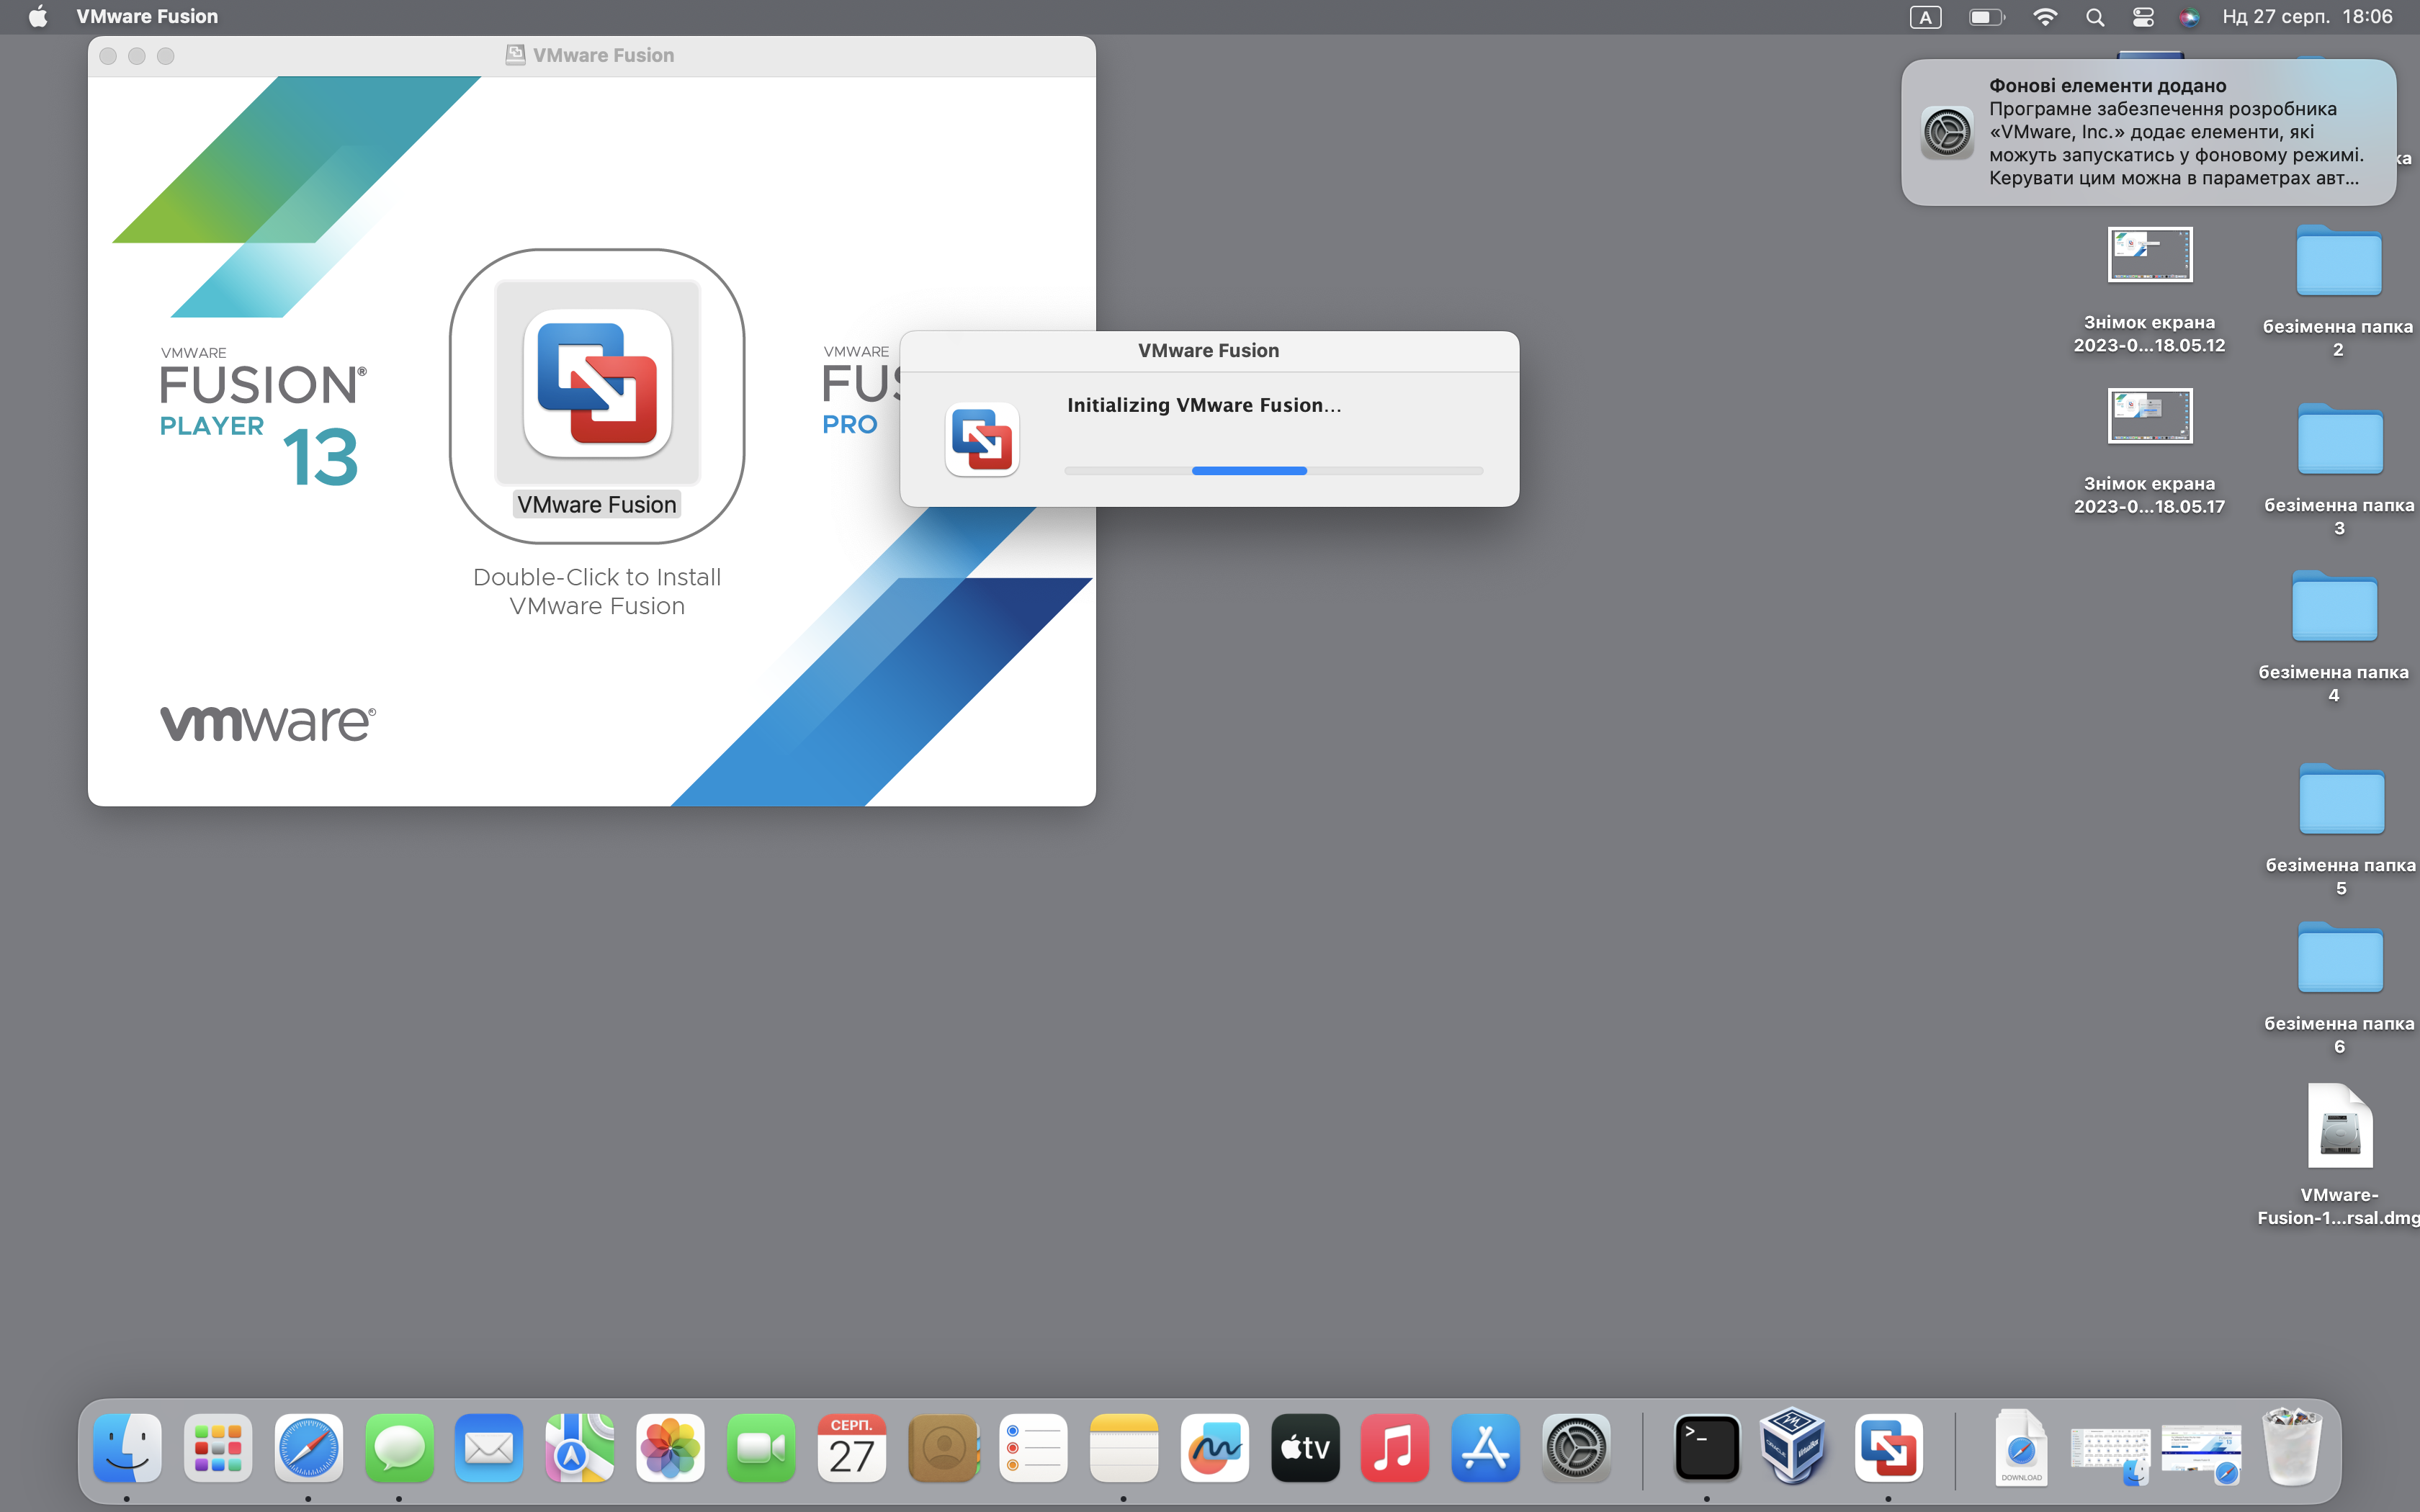2420x1512 pixels.
Task: Open the download file in Dock
Action: coord(2021,1447)
